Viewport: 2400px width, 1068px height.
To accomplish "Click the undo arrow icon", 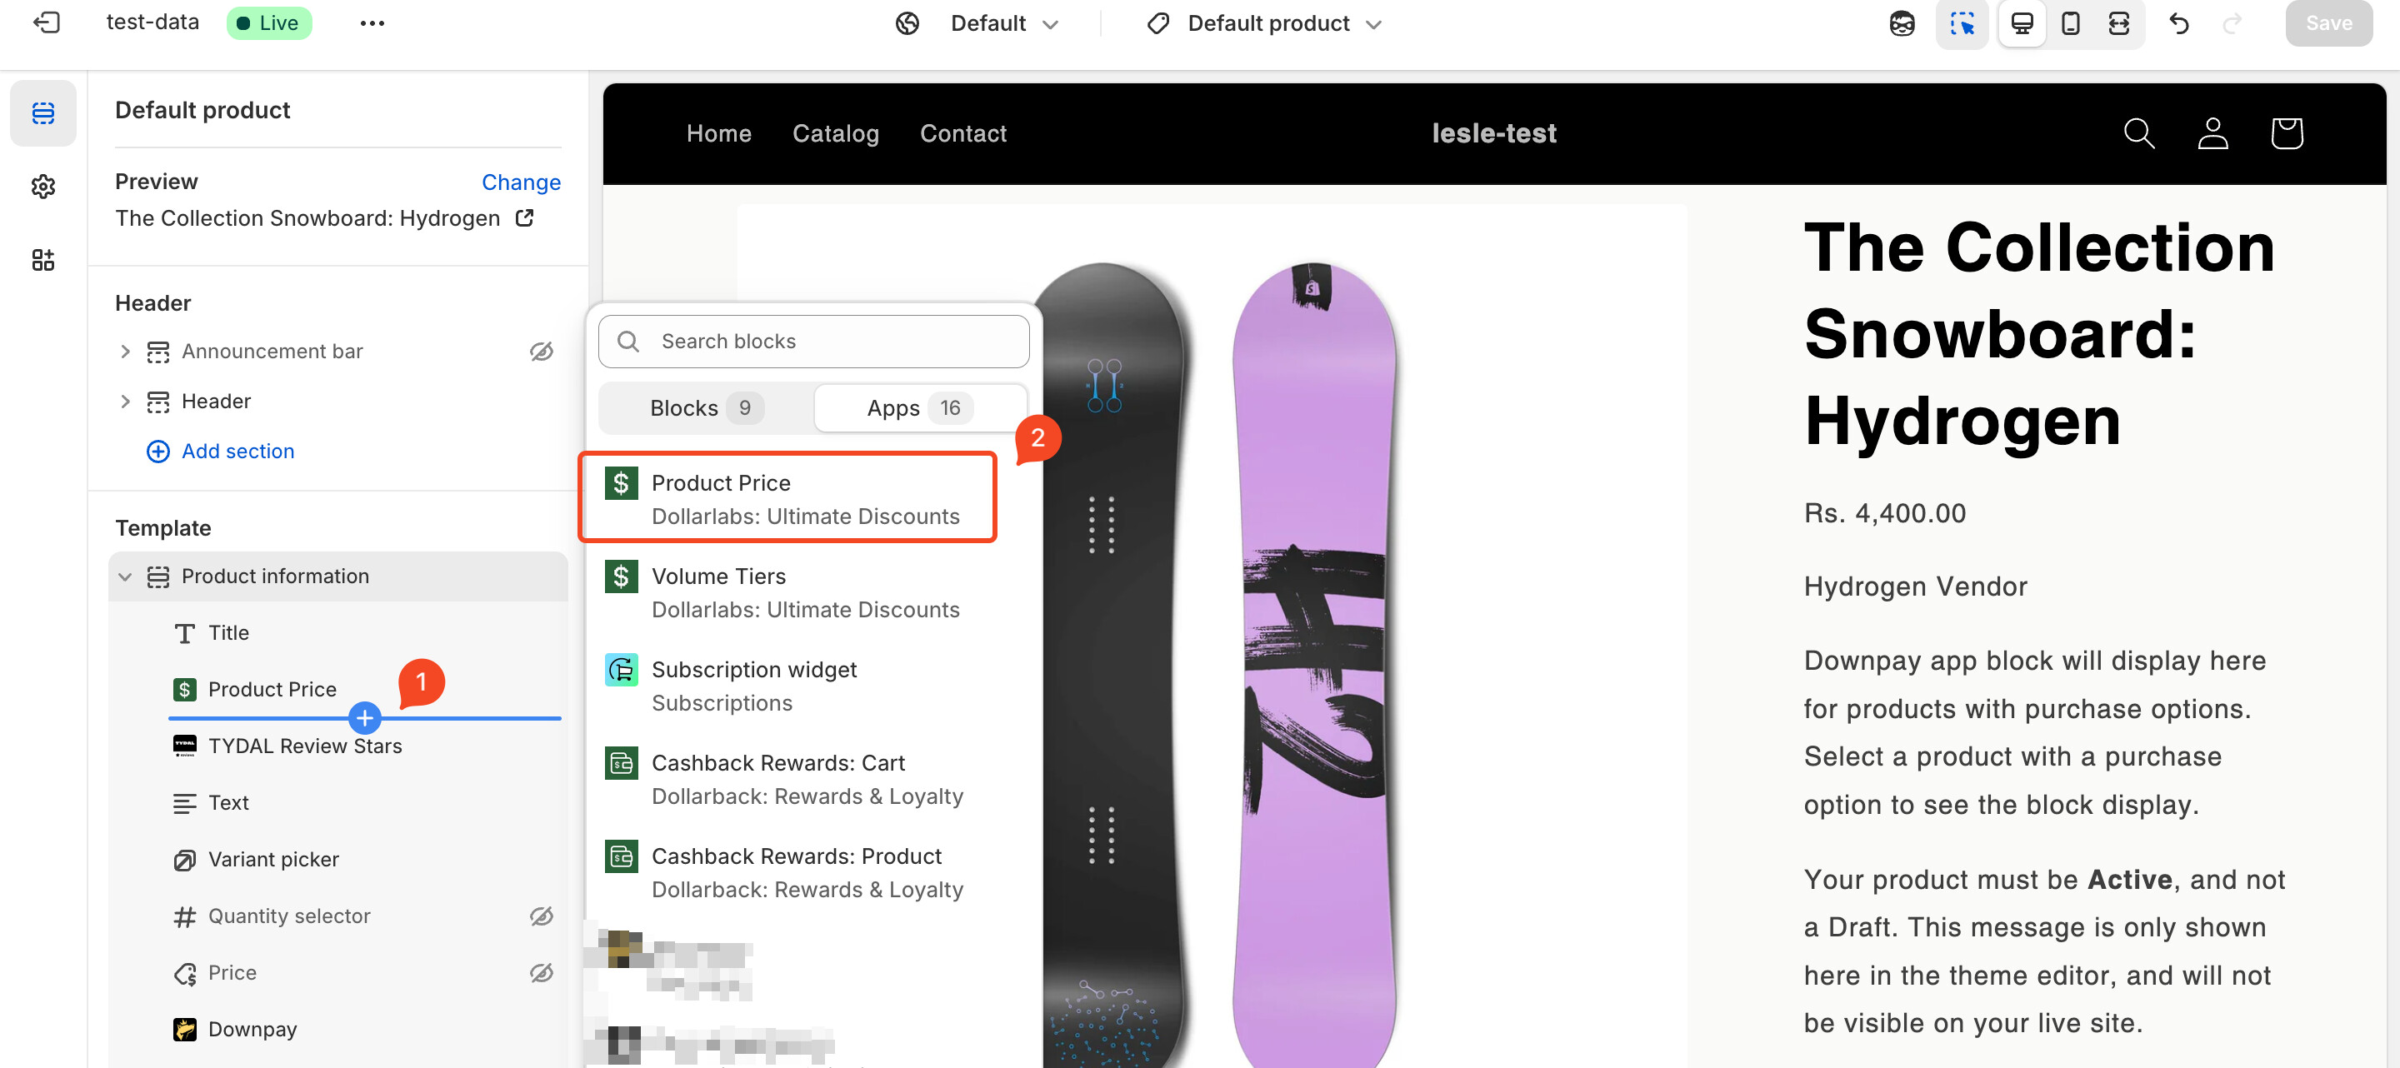I will pos(2179,23).
